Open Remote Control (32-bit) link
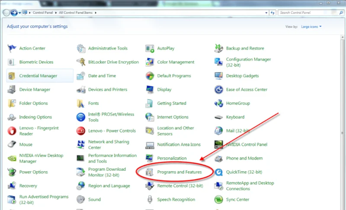Image resolution: width=346 pixels, height=210 pixels. coord(180,186)
